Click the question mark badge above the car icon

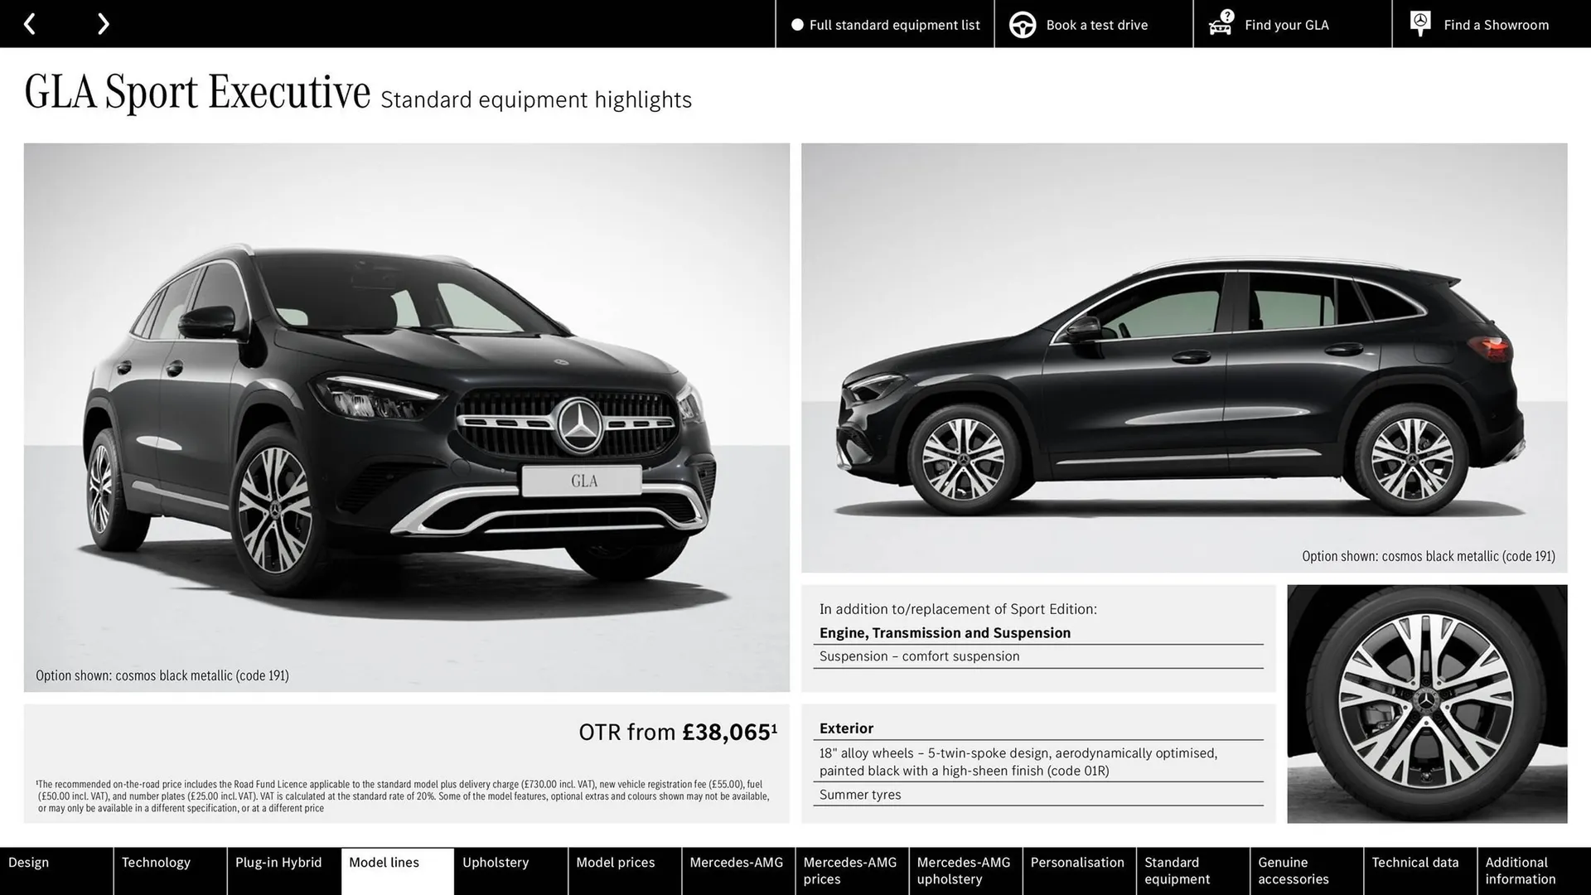point(1226,14)
